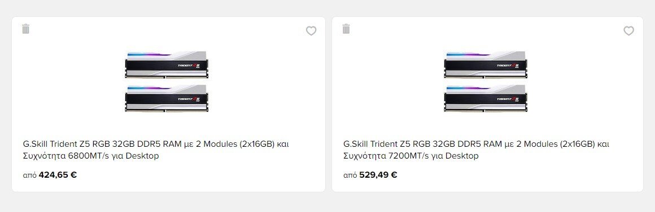Toggle the heart on the 7200MT/s kit
The height and width of the screenshot is (212, 655).
[628, 31]
